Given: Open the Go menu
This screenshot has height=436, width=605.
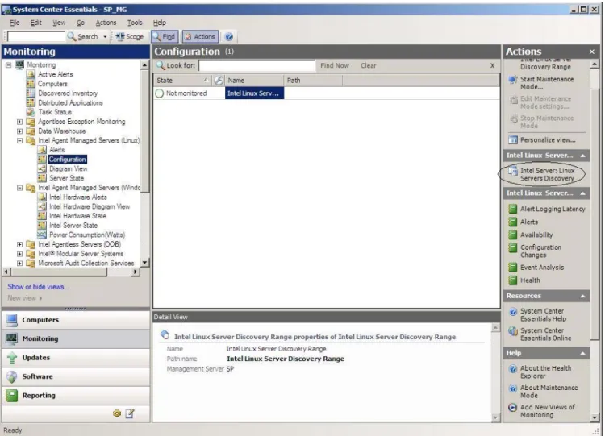Looking at the screenshot, I should tap(81, 23).
